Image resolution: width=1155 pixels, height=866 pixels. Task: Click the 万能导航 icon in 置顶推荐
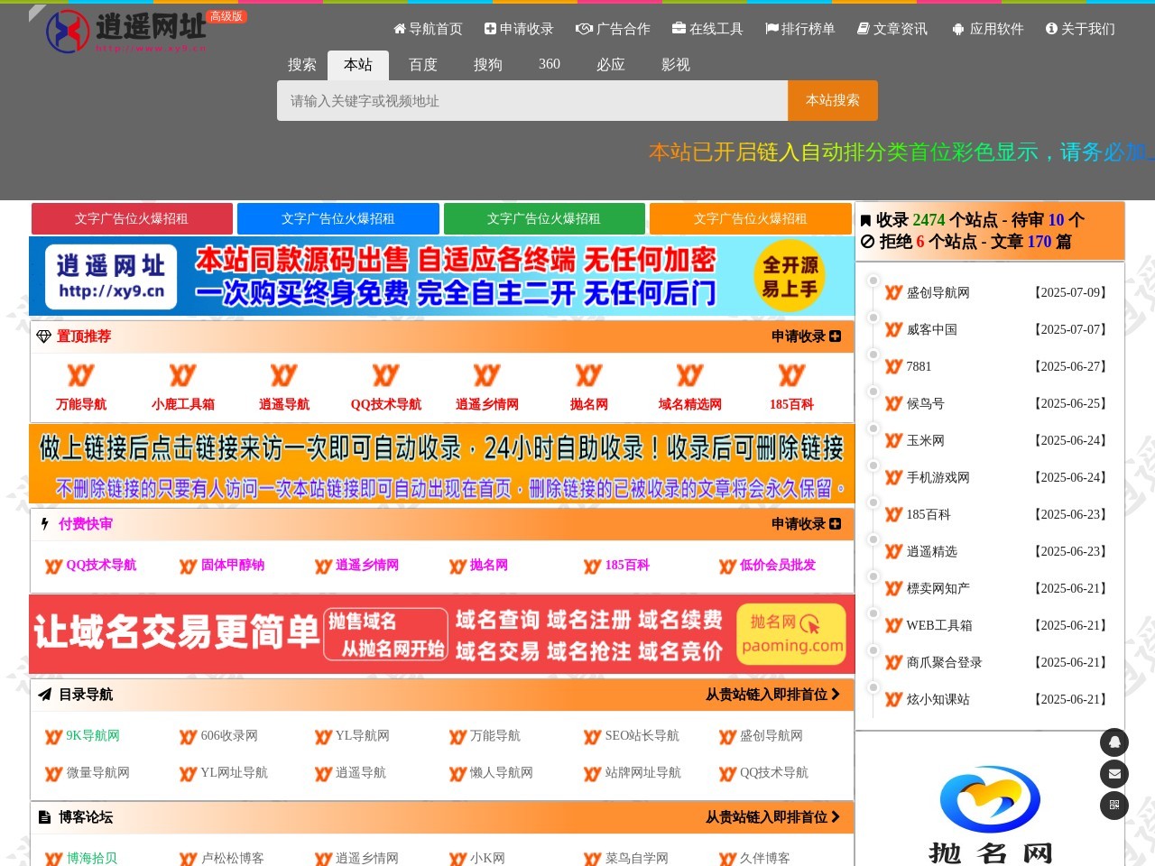[x=81, y=375]
